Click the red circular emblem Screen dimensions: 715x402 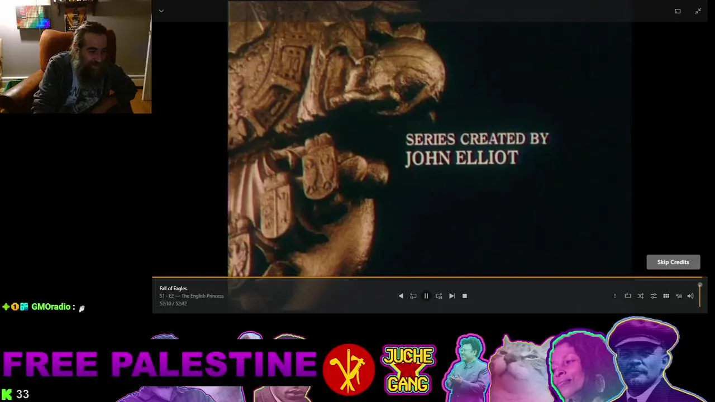(349, 369)
